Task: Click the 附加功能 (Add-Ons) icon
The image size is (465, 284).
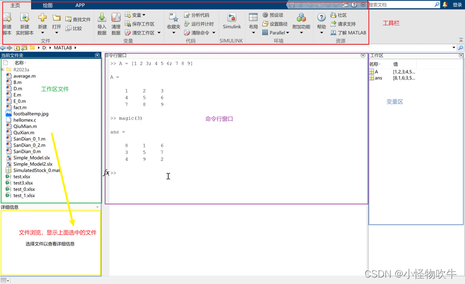Action: [301, 19]
